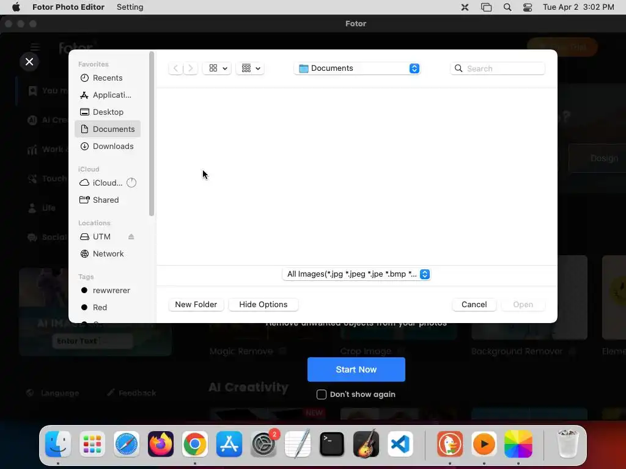Launch Firefox from the Dock
The image size is (626, 469).
[161, 444]
